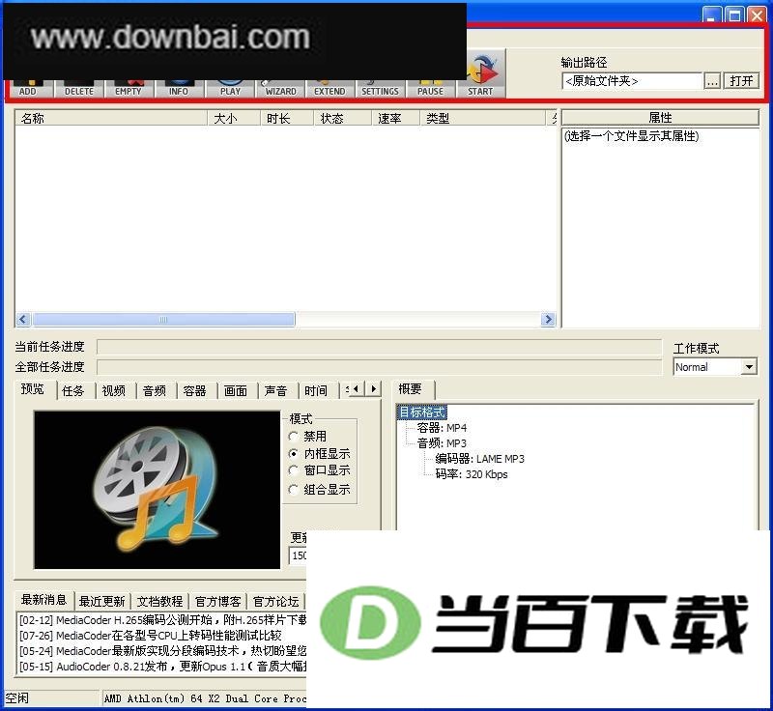This screenshot has width=773, height=711.
Task: Click the ADD toolbar button
Action: [28, 89]
